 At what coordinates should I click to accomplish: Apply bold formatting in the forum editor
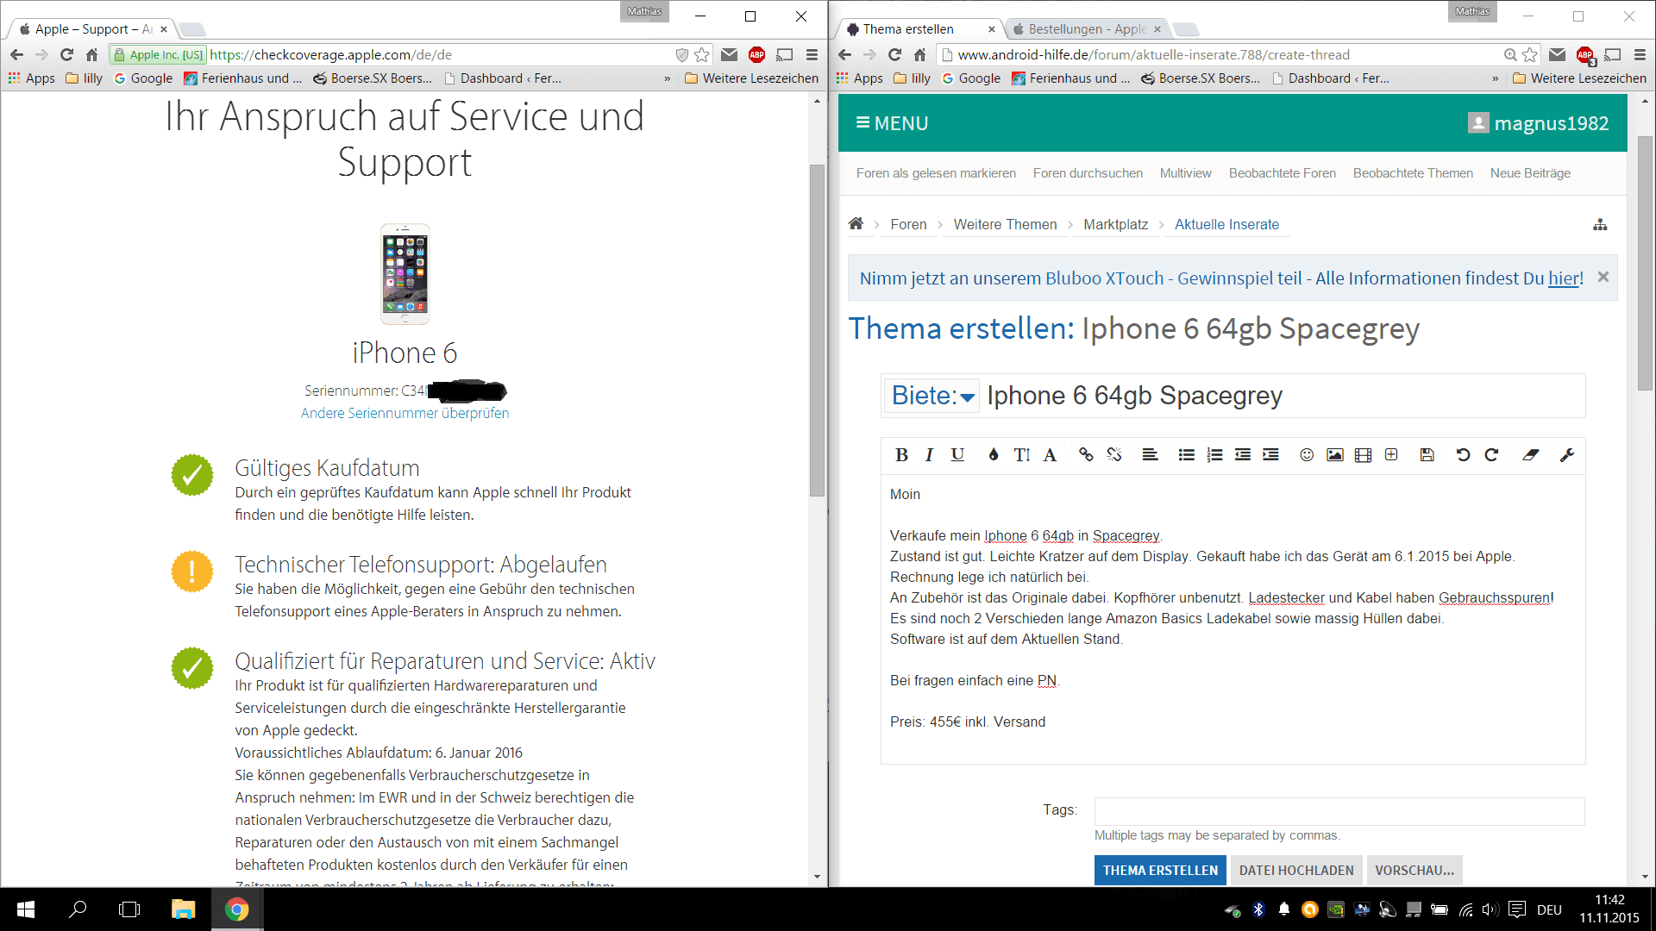pos(901,455)
